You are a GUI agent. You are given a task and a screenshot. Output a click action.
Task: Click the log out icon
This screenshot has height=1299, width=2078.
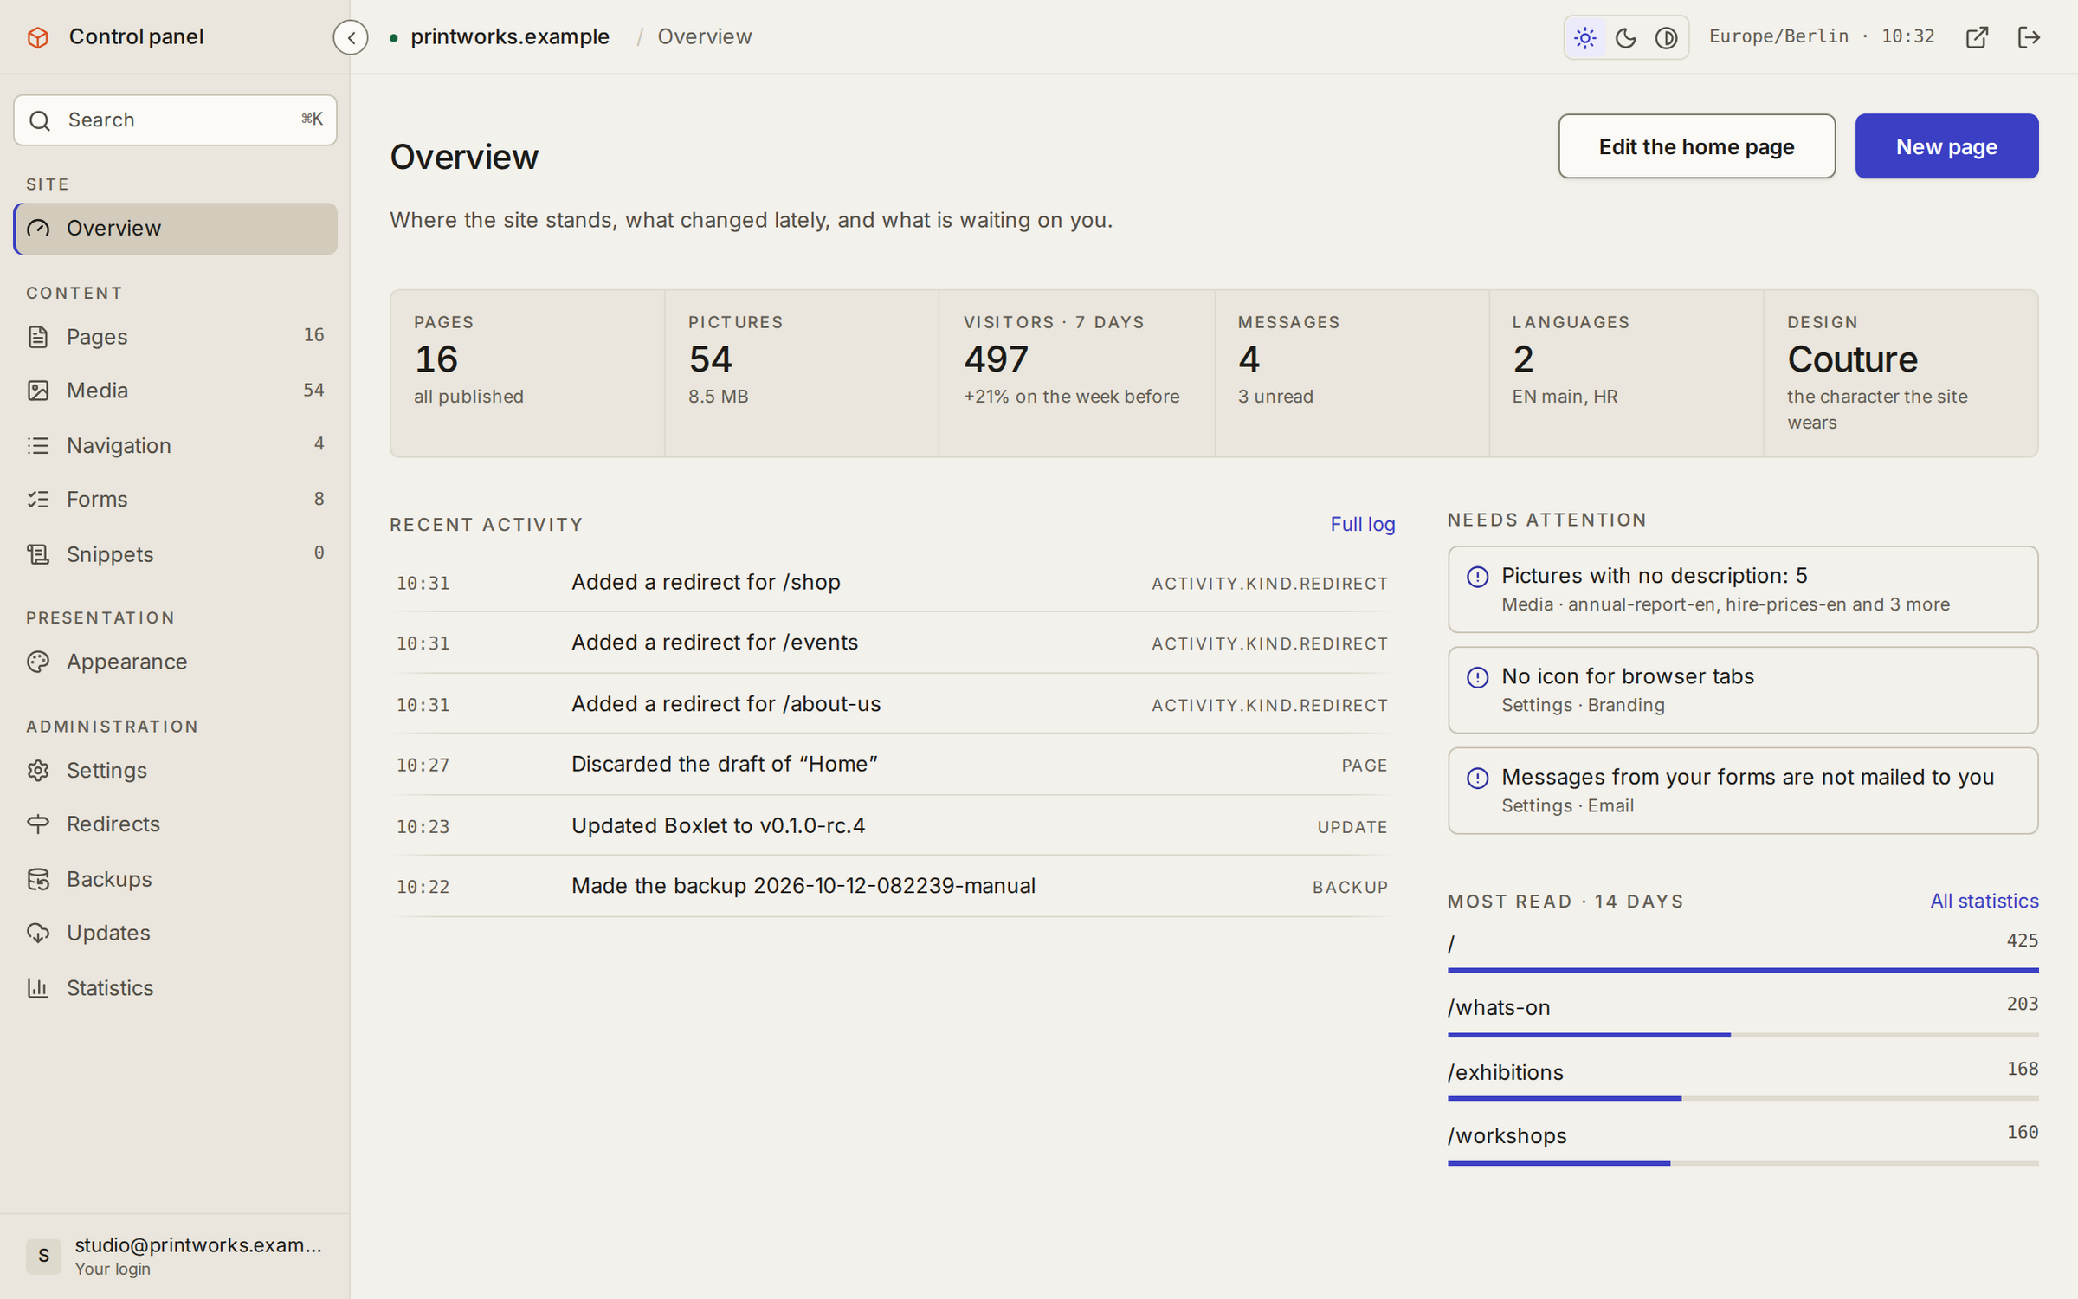[x=2029, y=37]
